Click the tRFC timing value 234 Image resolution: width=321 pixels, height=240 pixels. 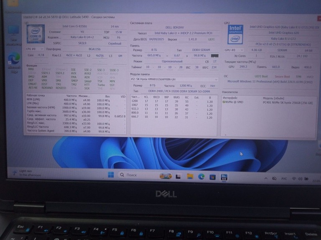(214, 67)
